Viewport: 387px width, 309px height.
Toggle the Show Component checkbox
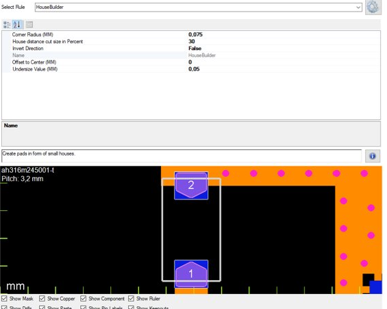click(x=83, y=299)
